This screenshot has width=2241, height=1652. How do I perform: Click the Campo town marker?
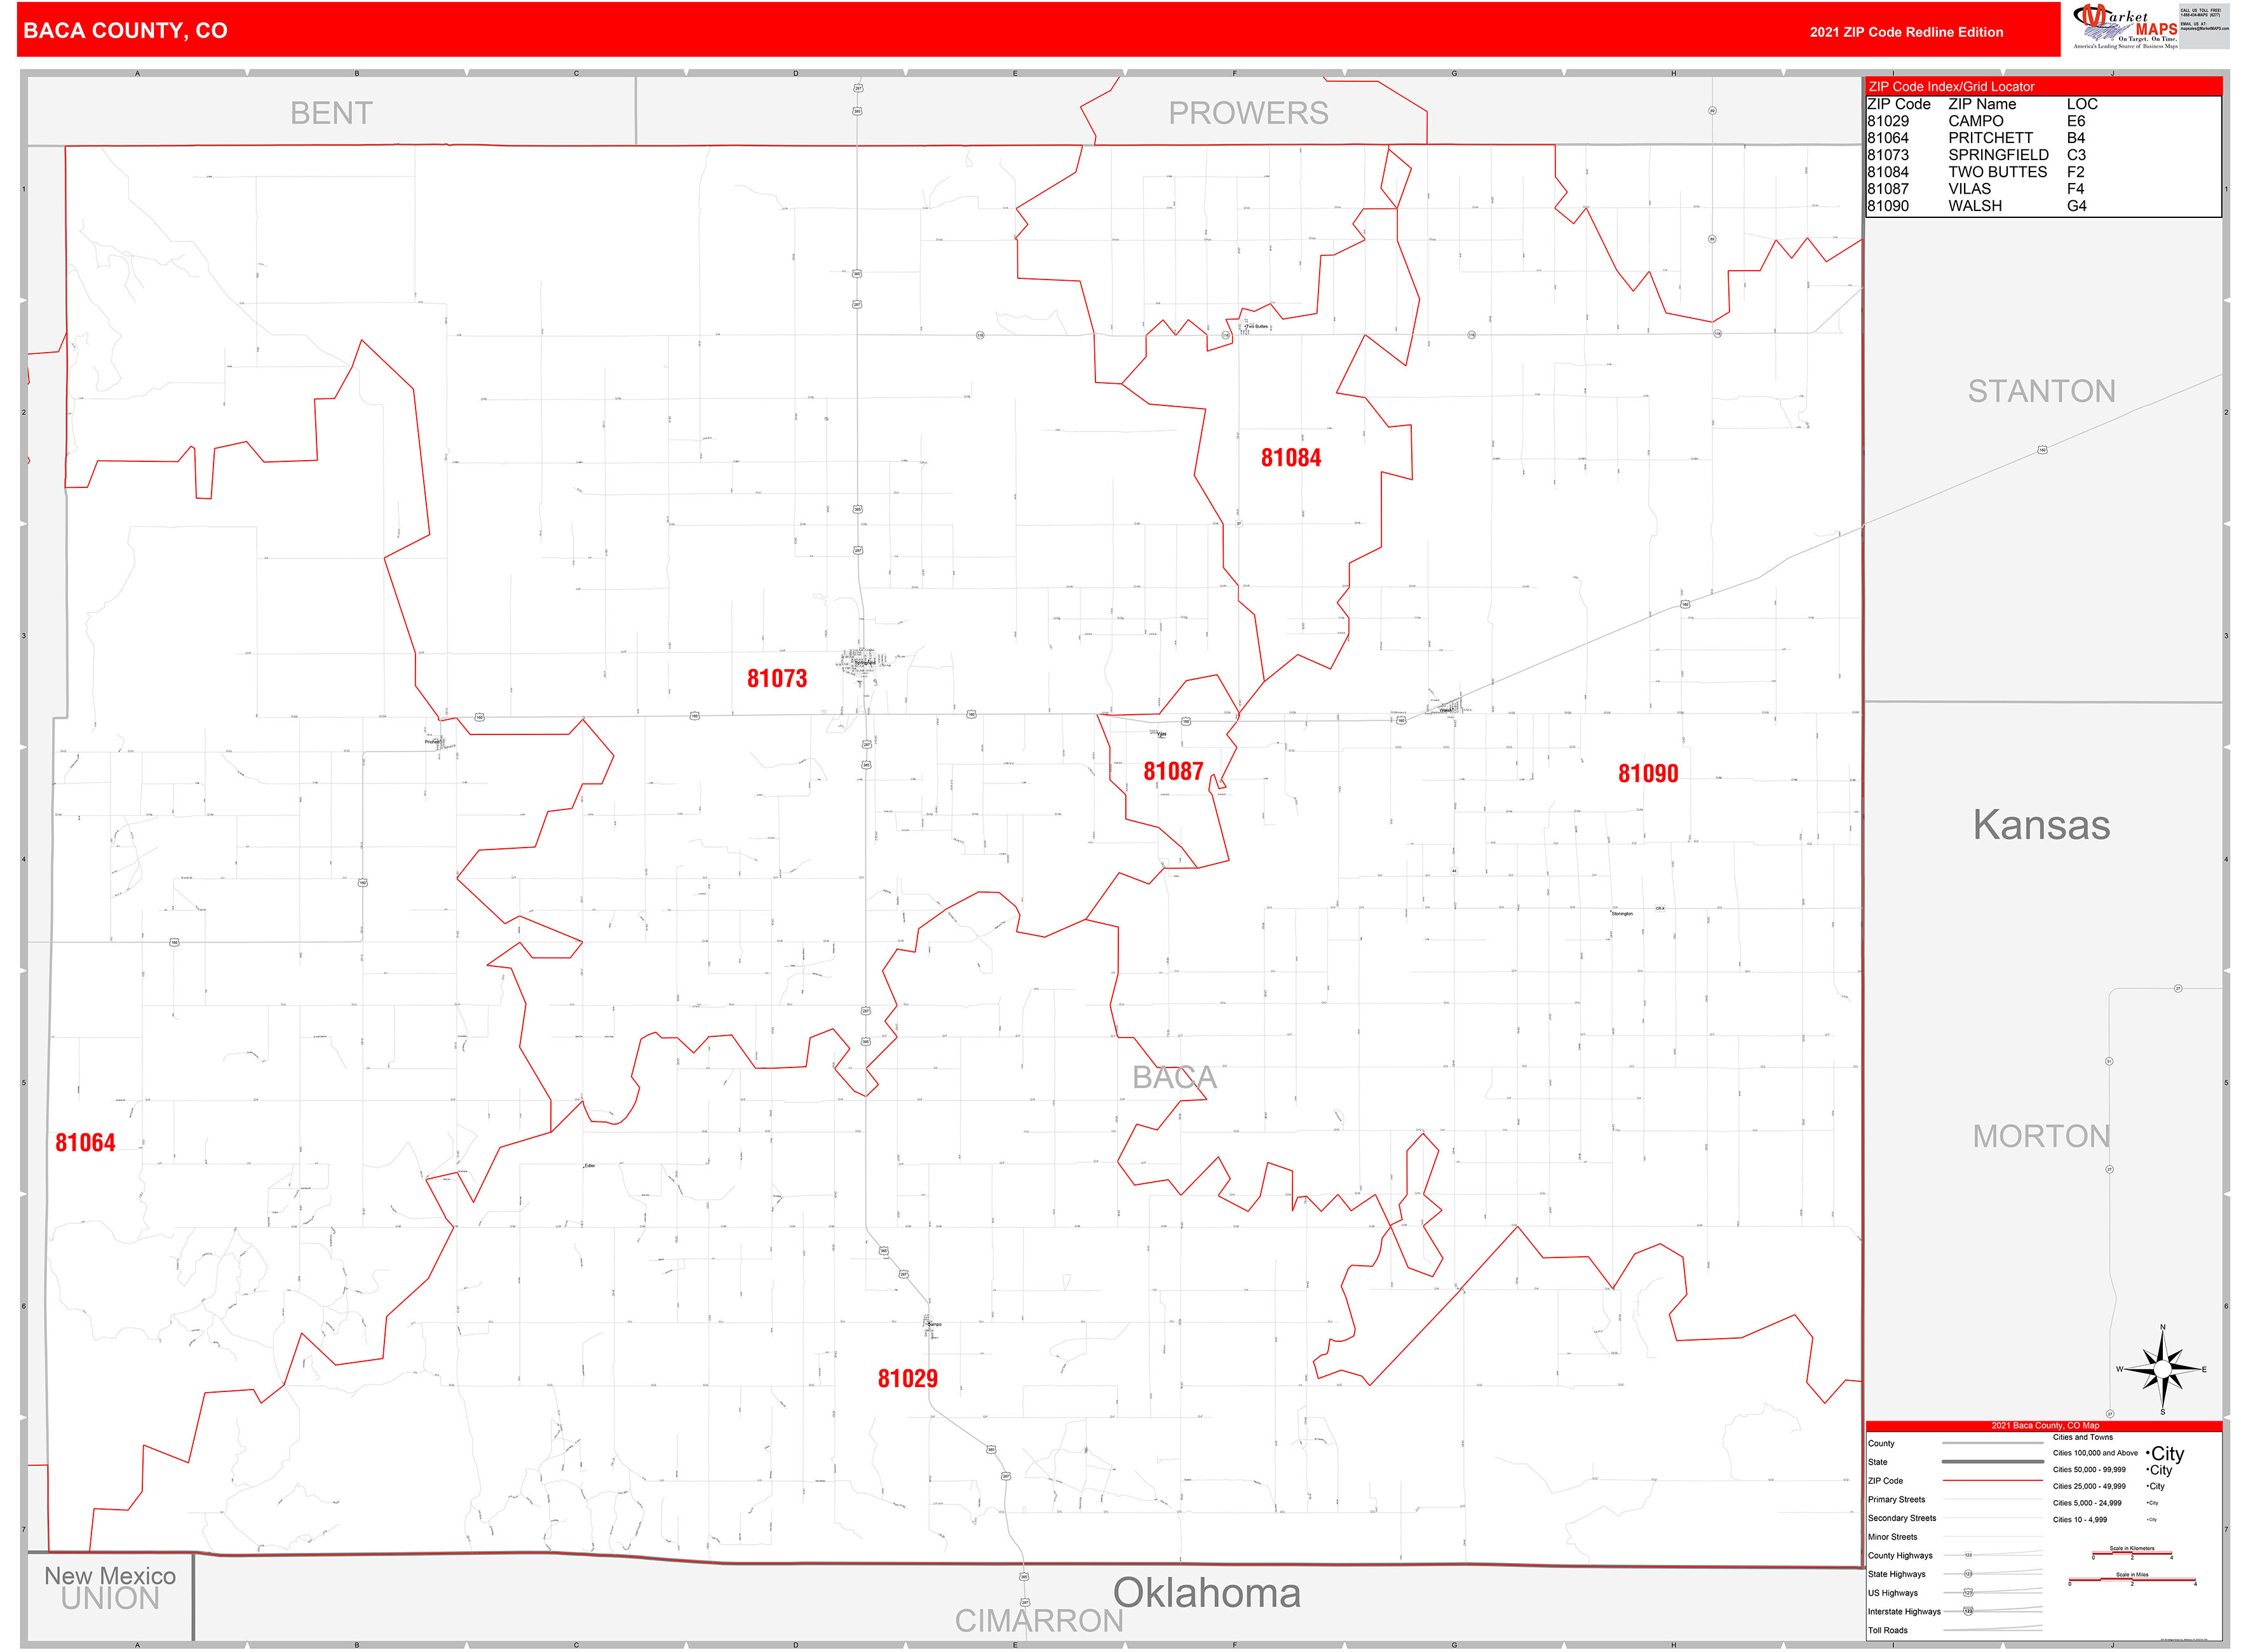click(x=930, y=1324)
